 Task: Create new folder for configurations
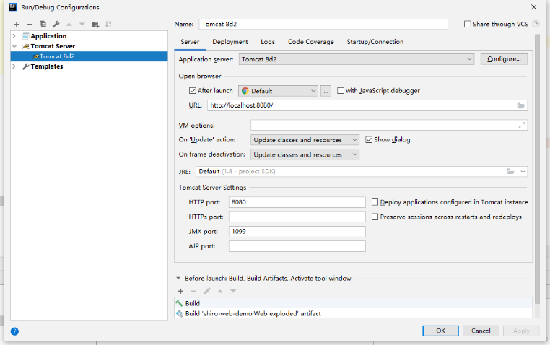tap(95, 25)
